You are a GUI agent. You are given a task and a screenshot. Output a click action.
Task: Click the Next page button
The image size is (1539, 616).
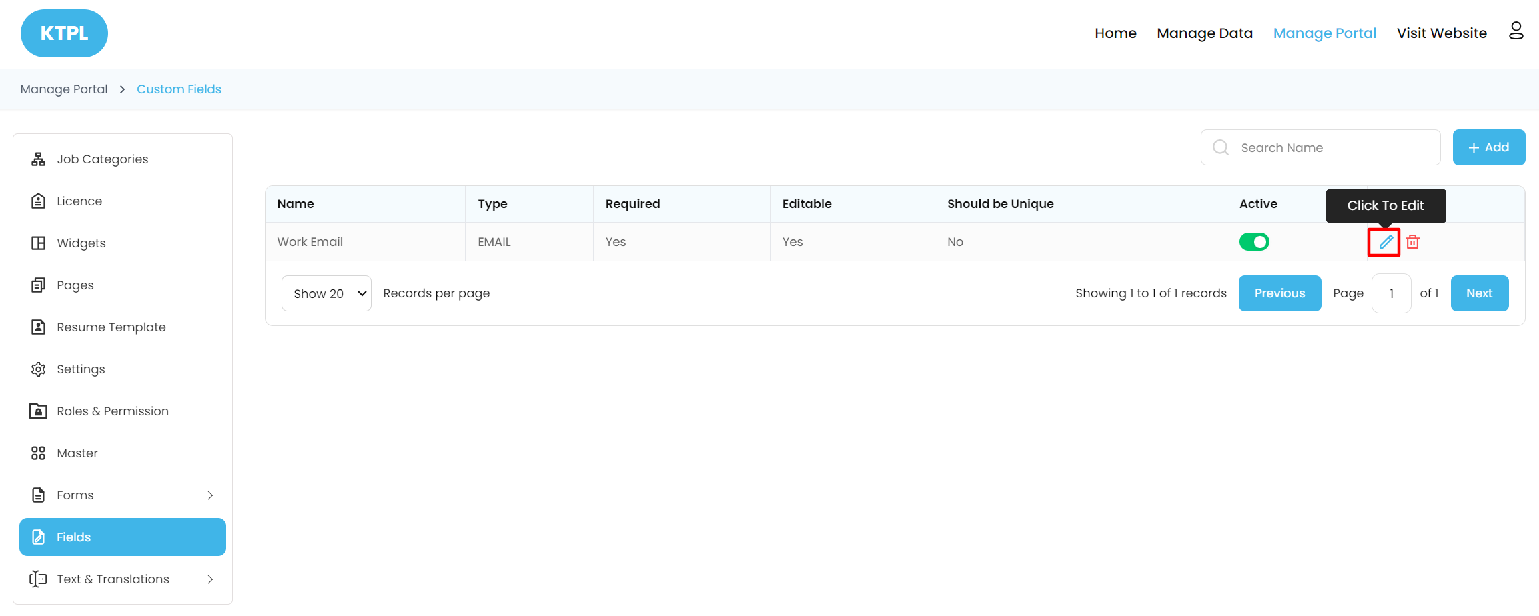coord(1479,293)
